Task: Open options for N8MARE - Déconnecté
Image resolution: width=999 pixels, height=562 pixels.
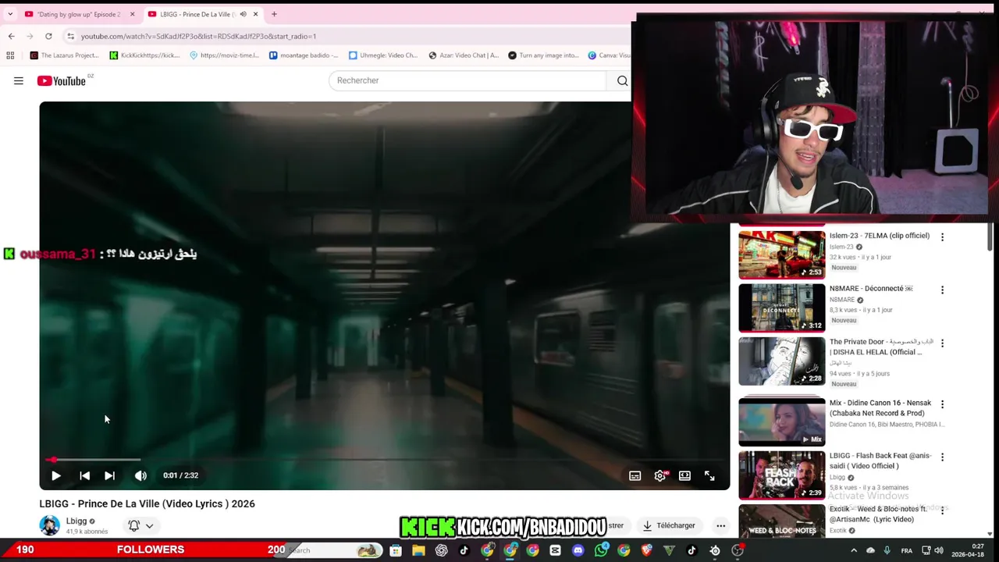Action: (x=942, y=290)
